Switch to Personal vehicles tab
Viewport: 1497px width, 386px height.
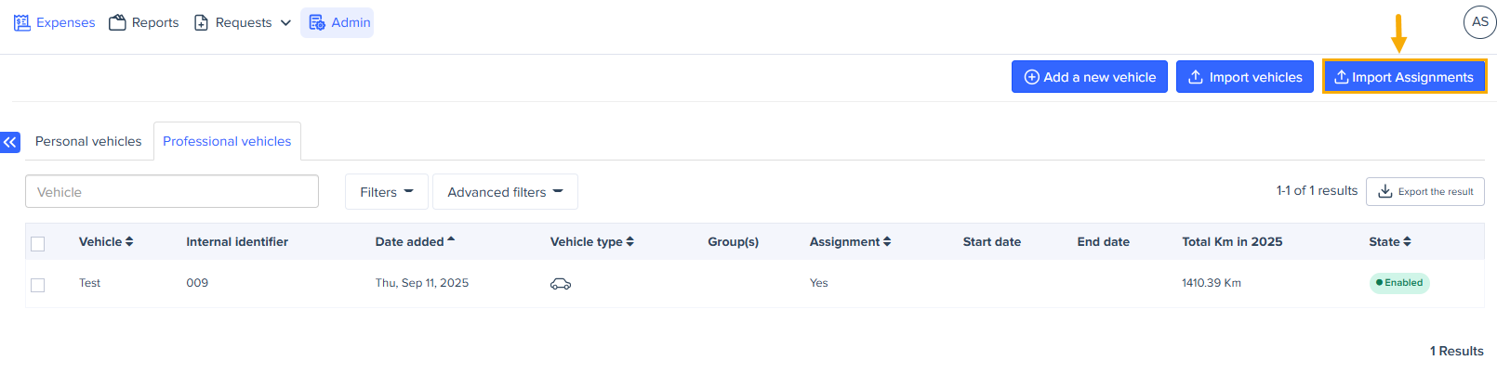pos(88,141)
